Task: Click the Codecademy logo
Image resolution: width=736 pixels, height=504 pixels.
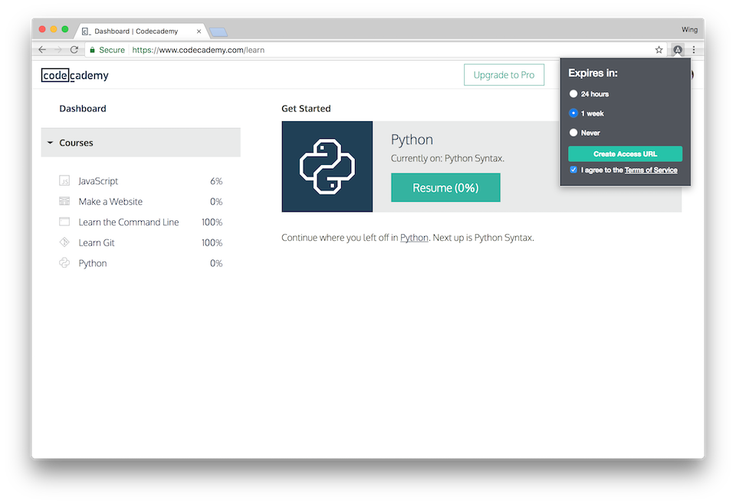Action: click(74, 75)
